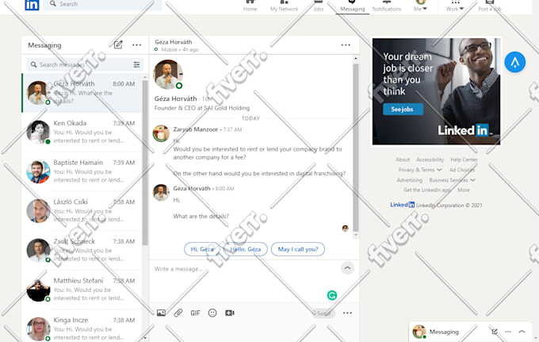539x342 pixels.
Task: Open the Baptiste Hamain conversation
Action: 82,171
